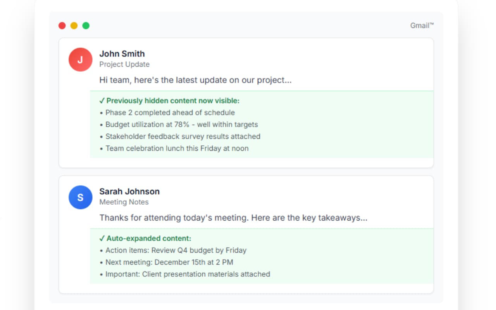Click the stakeholder feedback survey attachment line
496x310 pixels.
[183, 136]
